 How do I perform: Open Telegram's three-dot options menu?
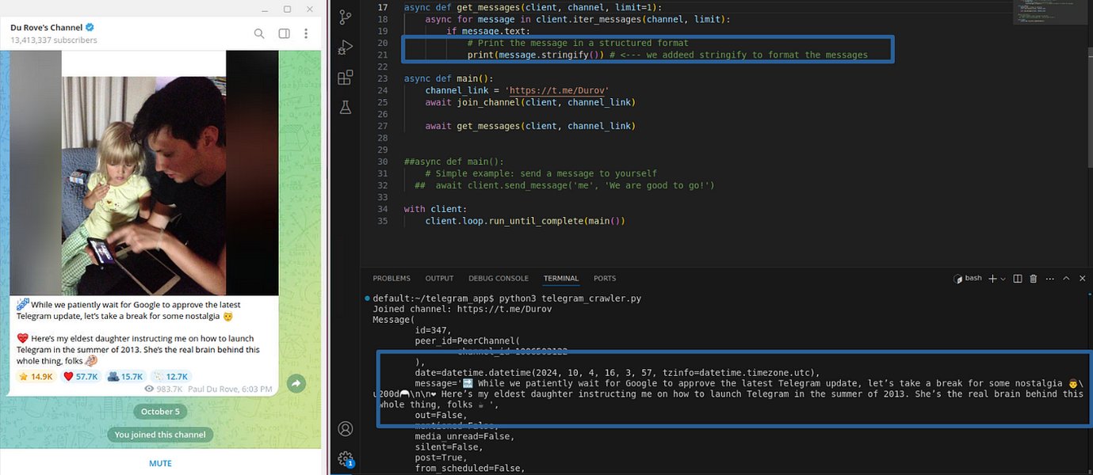[308, 33]
